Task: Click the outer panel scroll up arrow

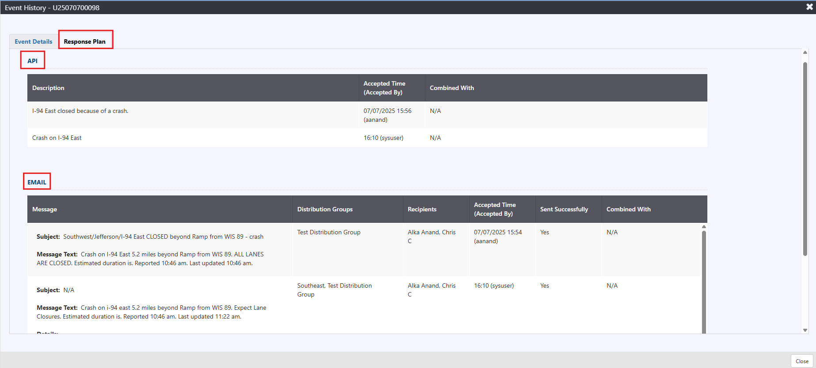Action: click(x=805, y=53)
